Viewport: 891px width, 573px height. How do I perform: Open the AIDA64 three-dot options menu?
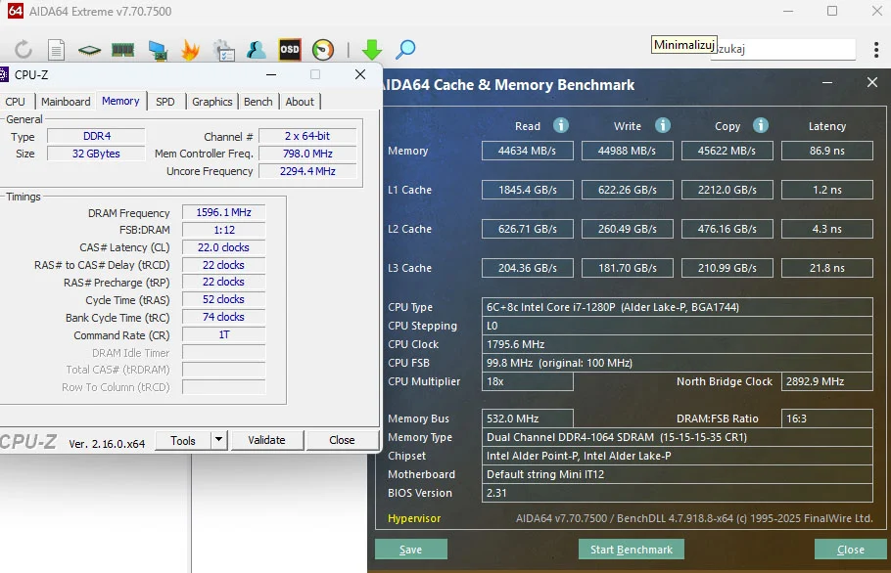click(x=876, y=49)
